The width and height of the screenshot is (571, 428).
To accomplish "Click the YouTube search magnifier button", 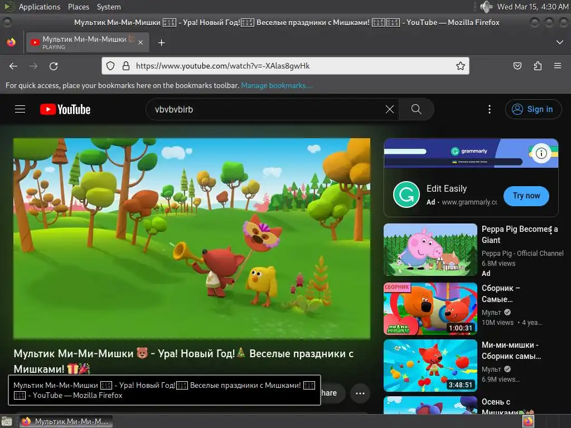I will 416,109.
